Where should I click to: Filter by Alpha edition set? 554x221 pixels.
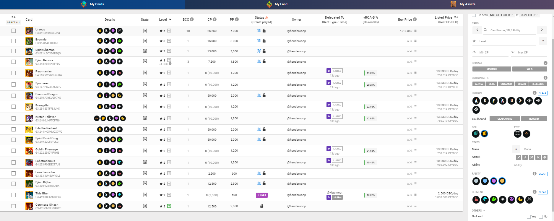(479, 84)
